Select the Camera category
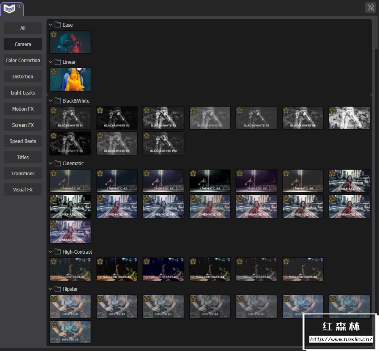379x351 pixels. tap(23, 44)
